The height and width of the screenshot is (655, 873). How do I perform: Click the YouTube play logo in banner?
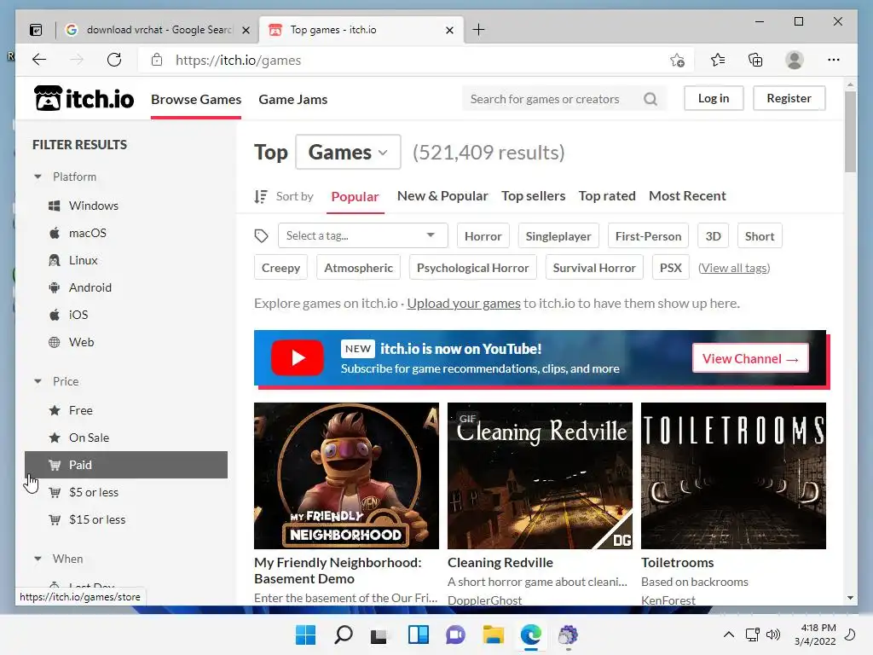click(x=298, y=357)
